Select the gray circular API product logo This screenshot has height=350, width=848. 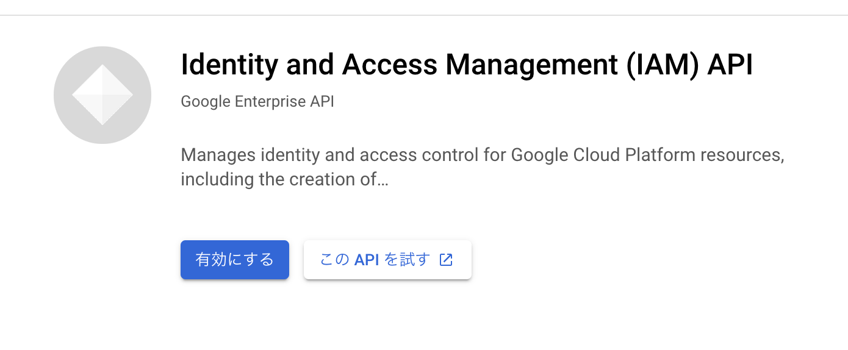click(102, 95)
